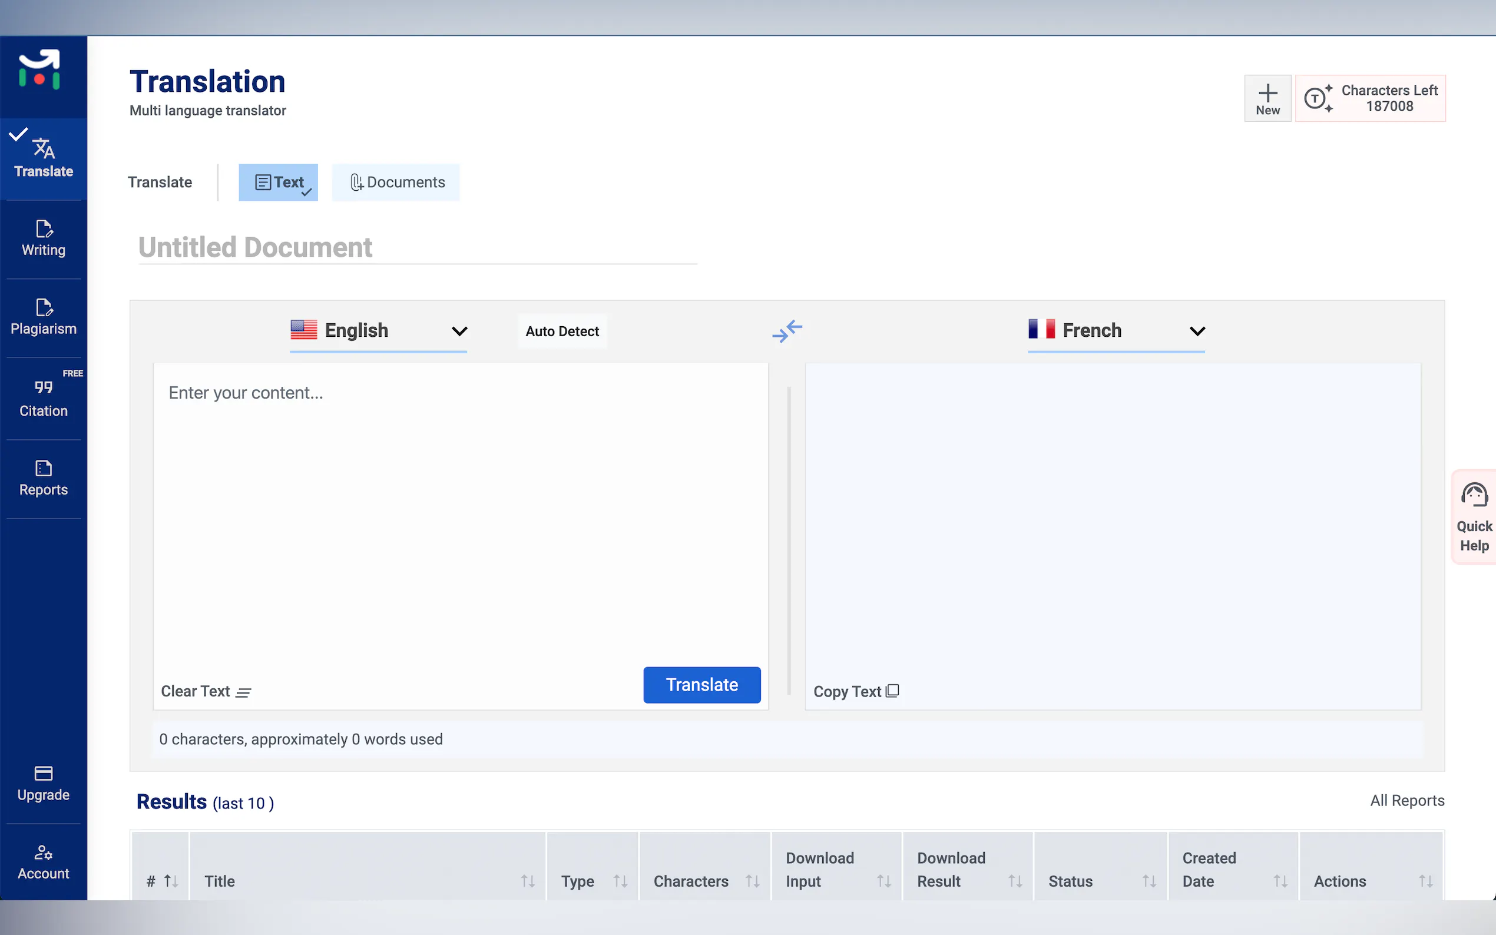
Task: Open the All Reports link
Action: pyautogui.click(x=1406, y=800)
